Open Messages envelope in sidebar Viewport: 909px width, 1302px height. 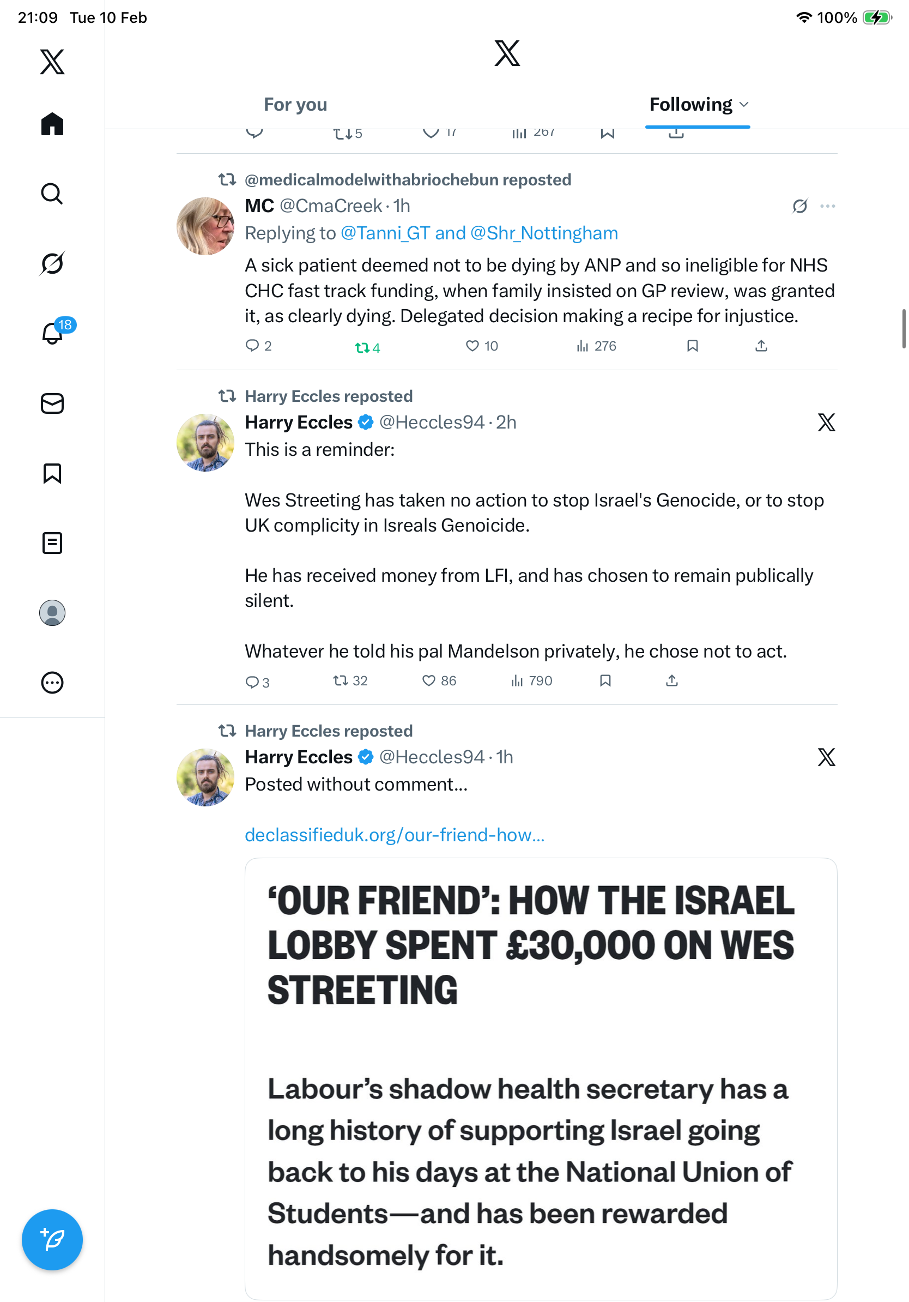pos(52,404)
